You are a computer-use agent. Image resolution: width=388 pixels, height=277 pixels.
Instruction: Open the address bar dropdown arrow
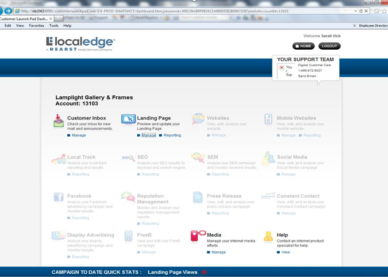tap(356, 11)
